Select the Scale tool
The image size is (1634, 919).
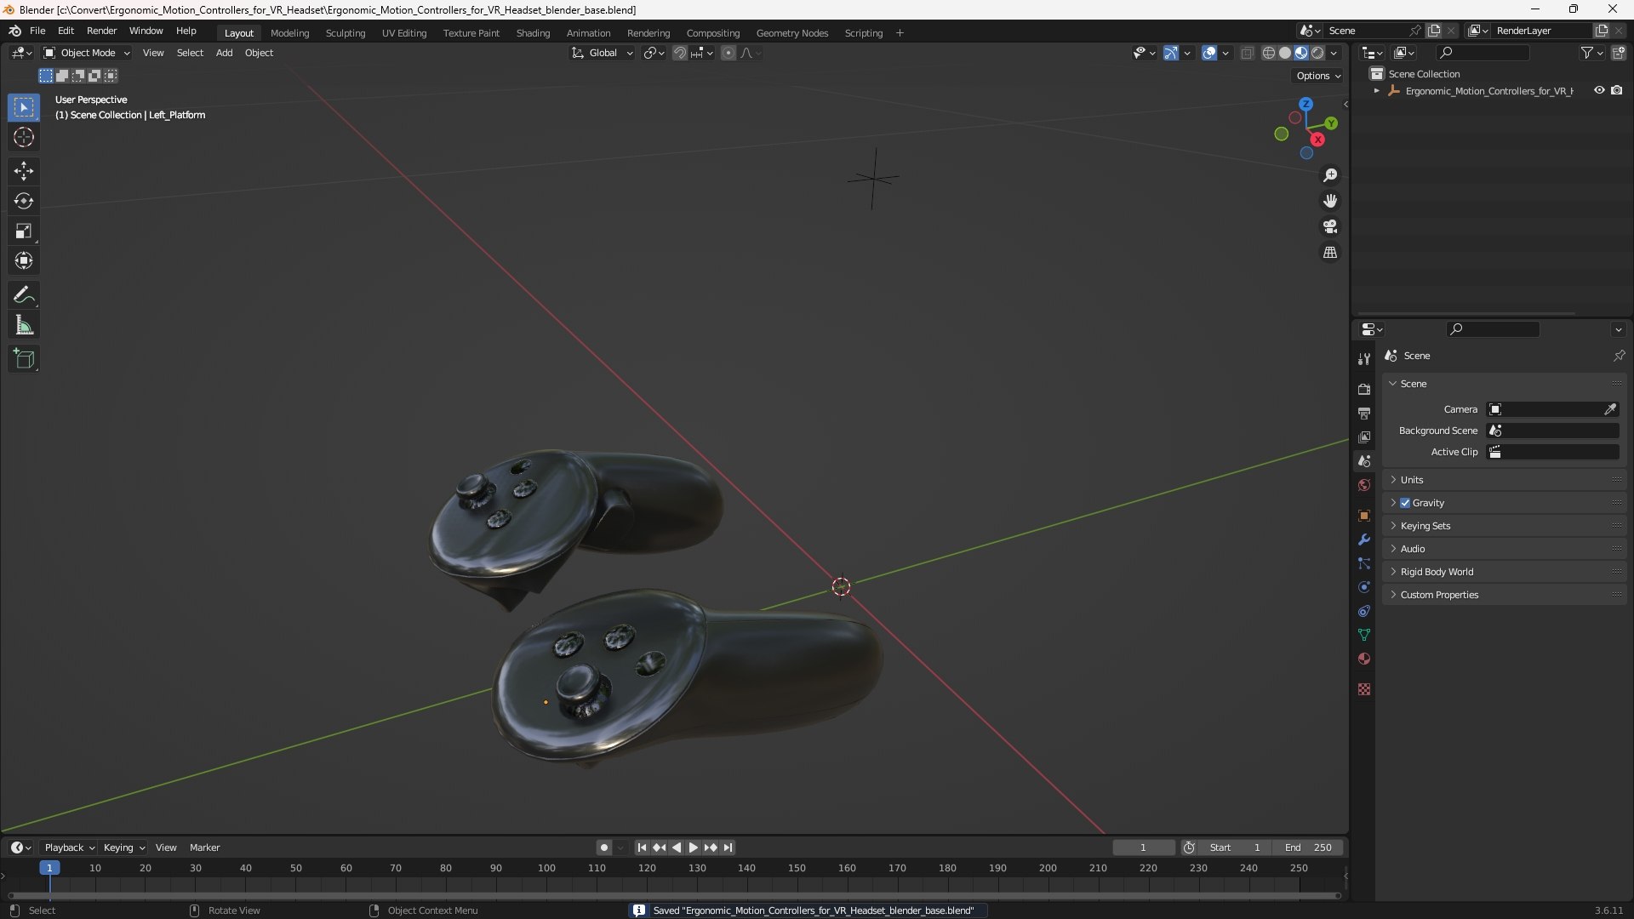24,231
